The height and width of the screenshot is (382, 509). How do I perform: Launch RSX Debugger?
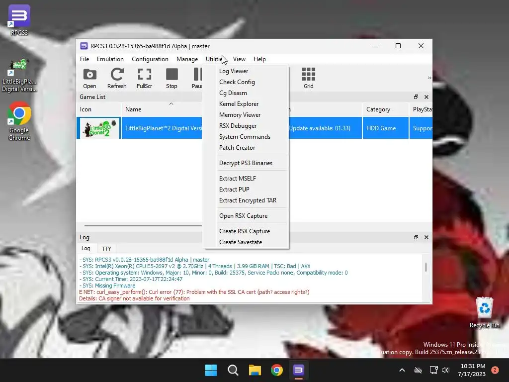pos(246,126)
